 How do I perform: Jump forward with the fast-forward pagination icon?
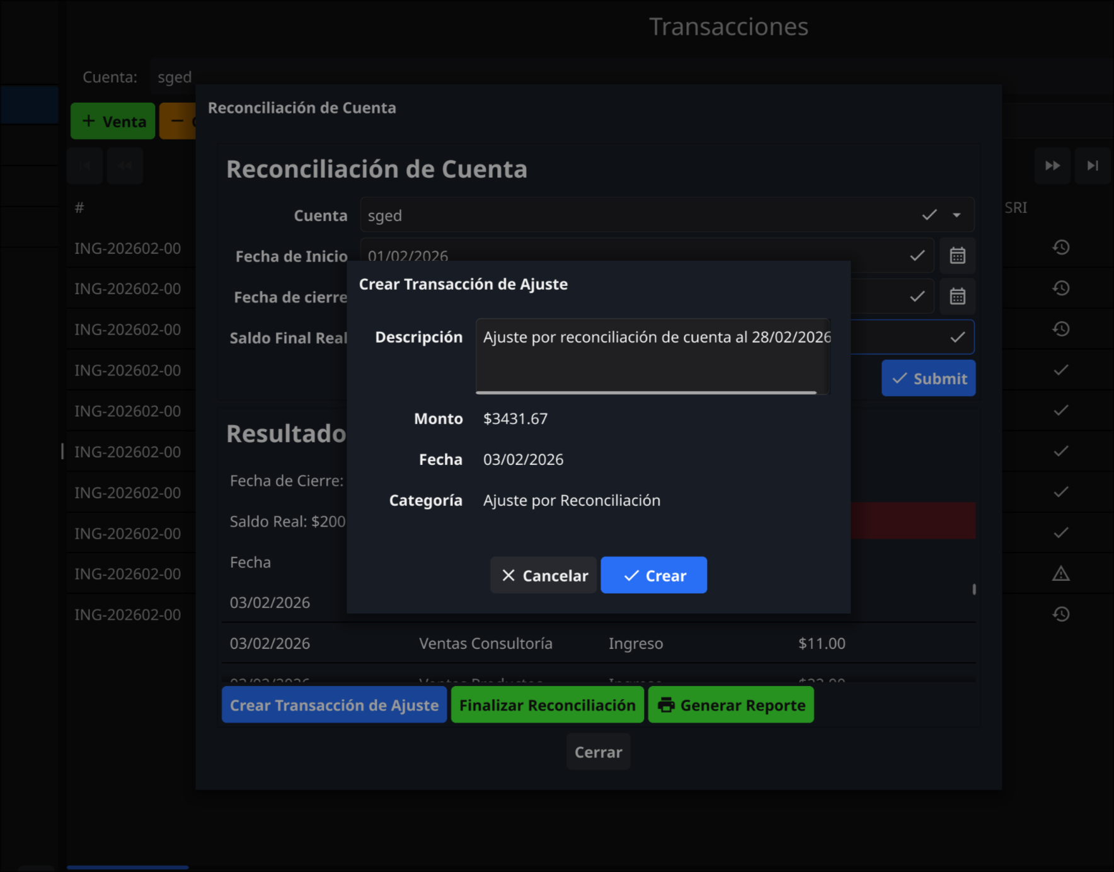[1052, 166]
